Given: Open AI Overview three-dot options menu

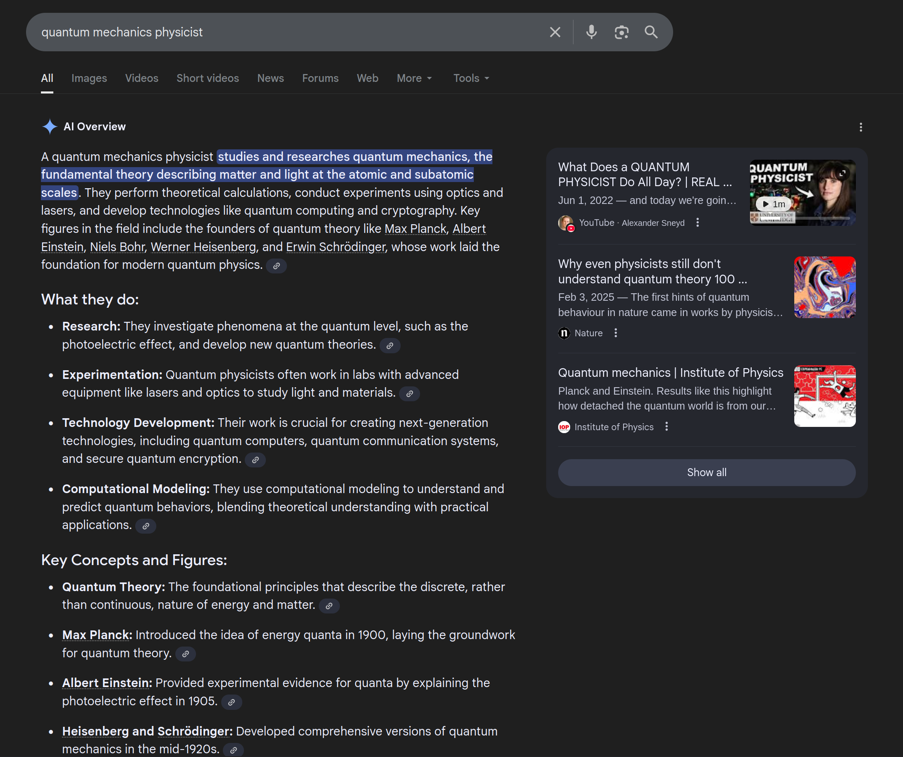Looking at the screenshot, I should (x=860, y=127).
